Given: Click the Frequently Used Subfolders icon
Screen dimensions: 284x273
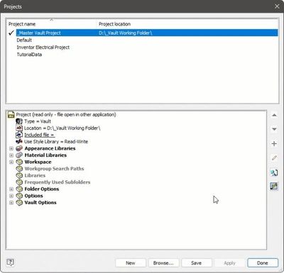Looking at the screenshot, I should [x=19, y=182].
